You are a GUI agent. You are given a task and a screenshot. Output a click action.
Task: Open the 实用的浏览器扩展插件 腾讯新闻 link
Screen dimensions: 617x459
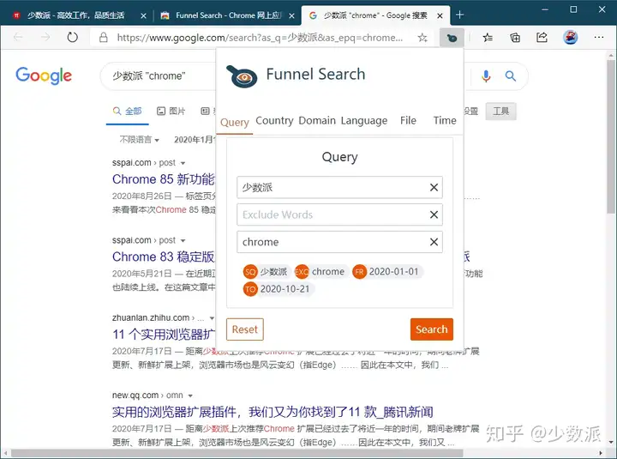point(273,412)
